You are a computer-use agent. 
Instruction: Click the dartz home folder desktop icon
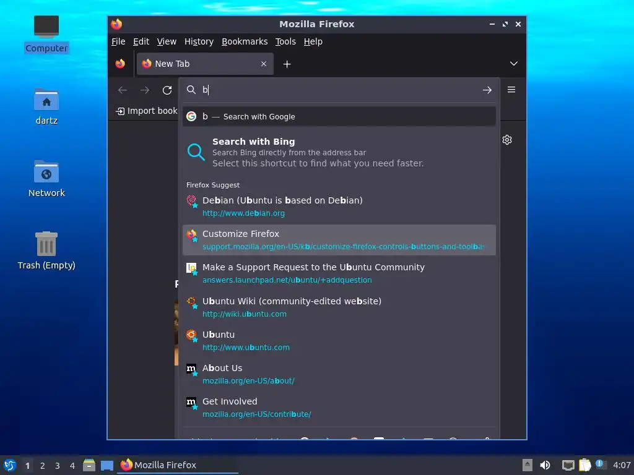(46, 106)
